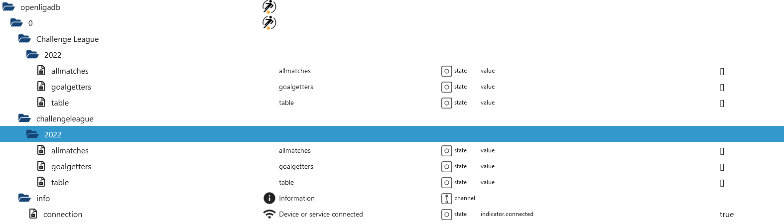The image size is (784, 224).
Task: Click the empty array value of challengeleague table
Action: (x=722, y=182)
